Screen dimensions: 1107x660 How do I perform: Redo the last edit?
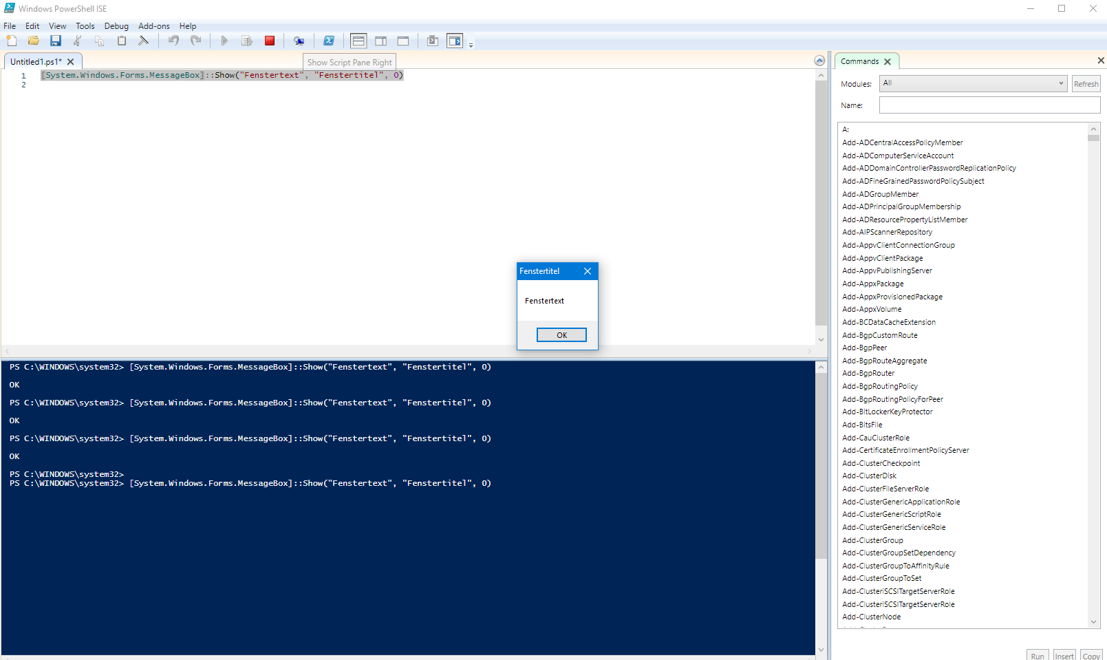pyautogui.click(x=195, y=41)
